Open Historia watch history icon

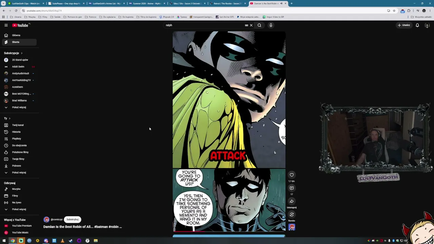point(6,132)
